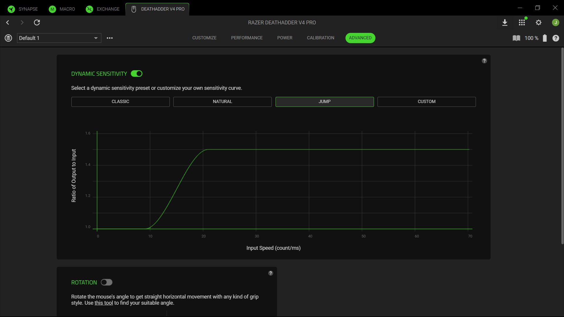Select the DeathAdder V4 Pro tab
The height and width of the screenshot is (317, 564).
157,9
